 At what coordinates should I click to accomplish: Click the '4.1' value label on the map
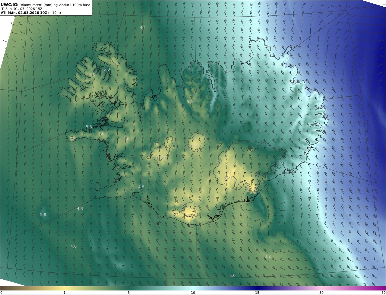(x=143, y=27)
